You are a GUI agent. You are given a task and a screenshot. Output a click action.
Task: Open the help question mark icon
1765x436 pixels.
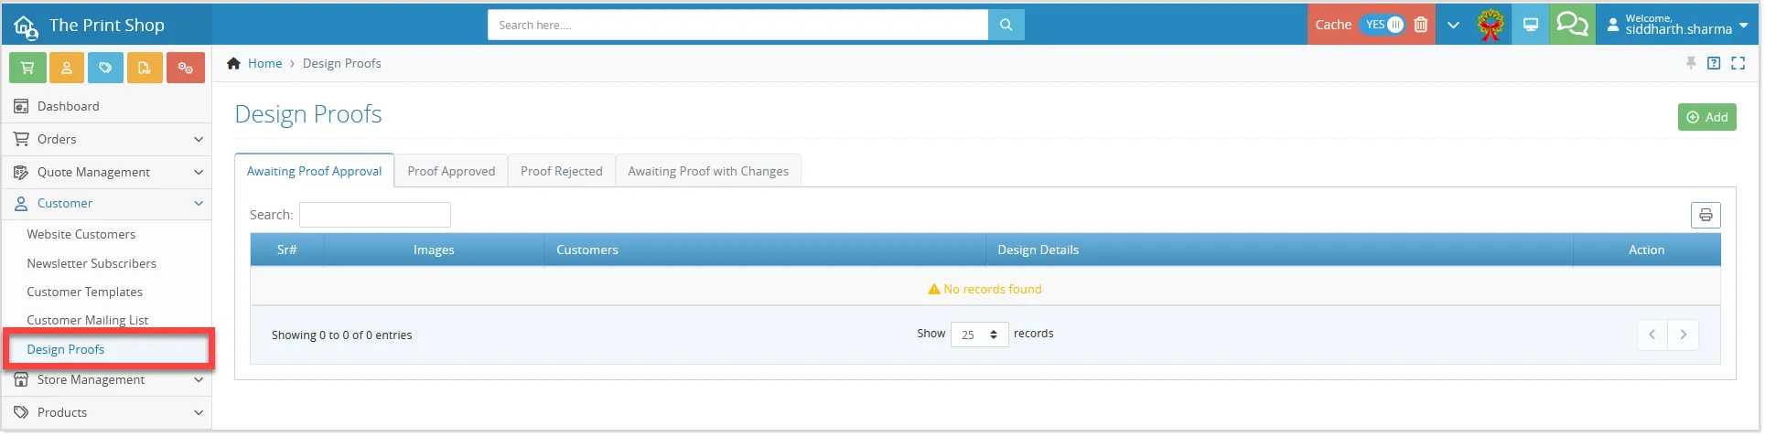tap(1714, 63)
